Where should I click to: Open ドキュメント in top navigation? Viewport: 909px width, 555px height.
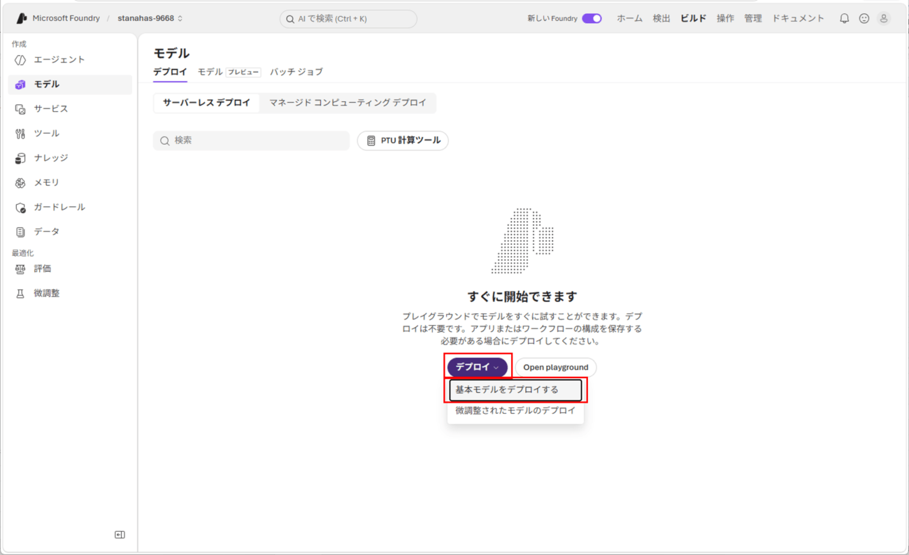point(799,19)
